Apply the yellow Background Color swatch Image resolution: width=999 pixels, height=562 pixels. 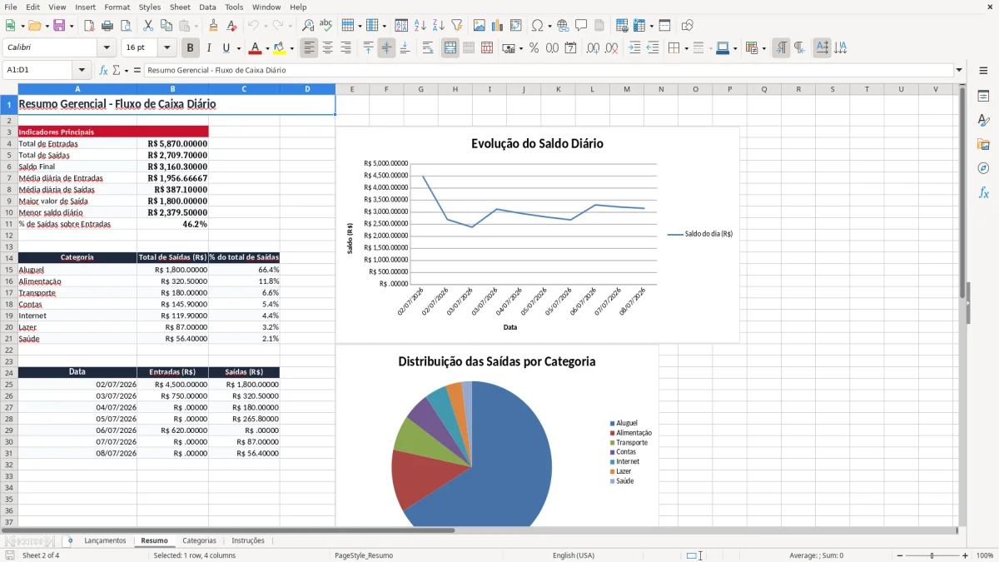(280, 48)
